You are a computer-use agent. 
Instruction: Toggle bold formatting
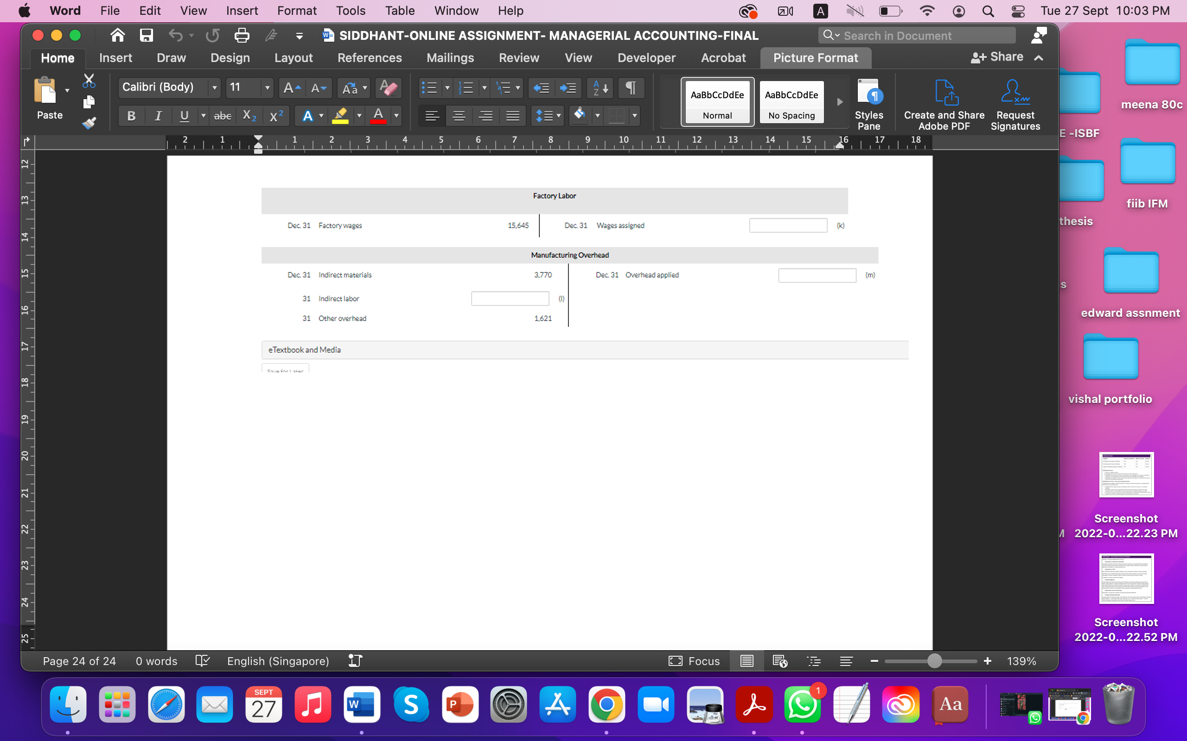click(131, 116)
